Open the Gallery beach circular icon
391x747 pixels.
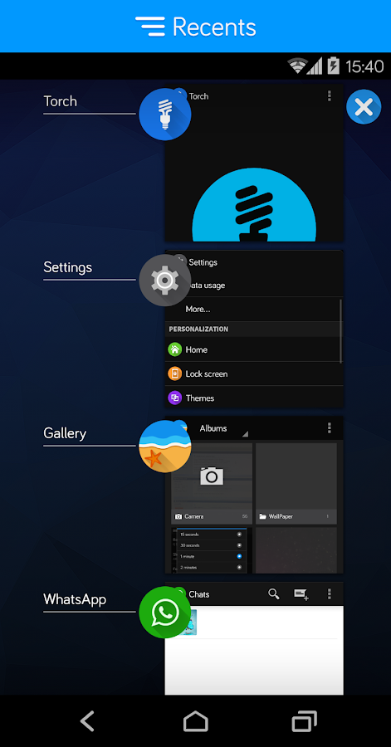[x=164, y=447]
